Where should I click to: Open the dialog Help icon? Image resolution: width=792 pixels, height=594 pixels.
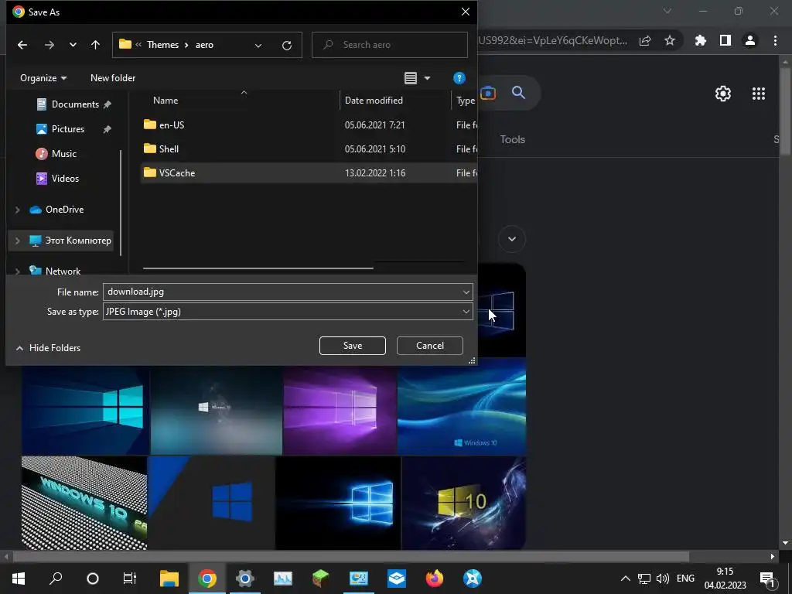tap(459, 78)
